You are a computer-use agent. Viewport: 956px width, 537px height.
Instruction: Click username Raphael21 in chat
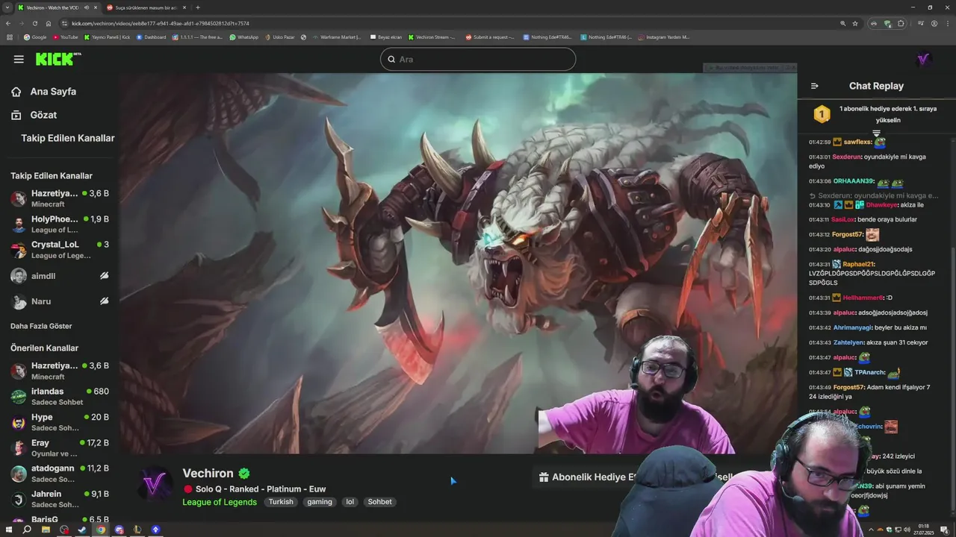pyautogui.click(x=859, y=264)
